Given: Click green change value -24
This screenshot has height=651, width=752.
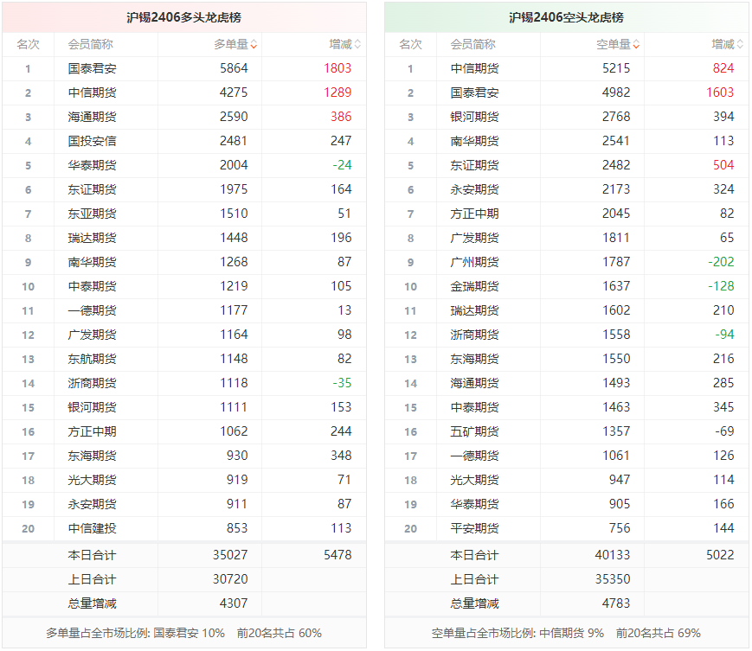Looking at the screenshot, I should coord(342,165).
